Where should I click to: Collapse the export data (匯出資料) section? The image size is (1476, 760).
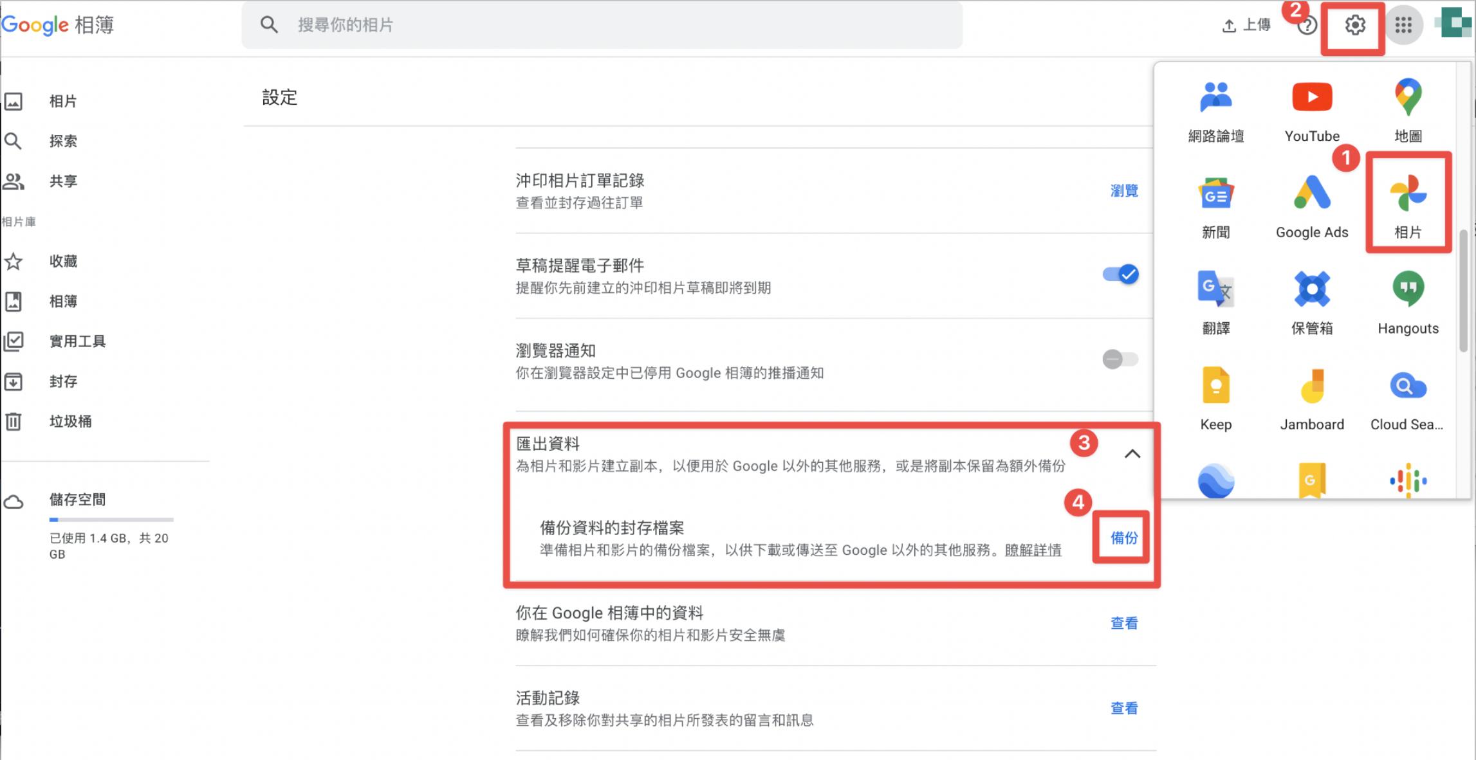click(x=1132, y=454)
